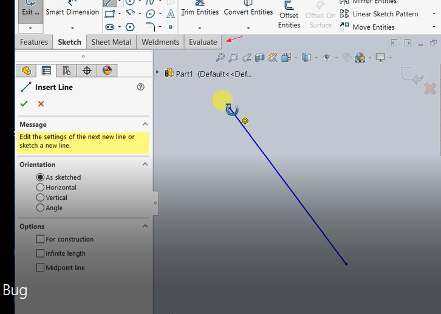This screenshot has width=441, height=314.
Task: Click the Exit Sketch button
Action: [30, 10]
